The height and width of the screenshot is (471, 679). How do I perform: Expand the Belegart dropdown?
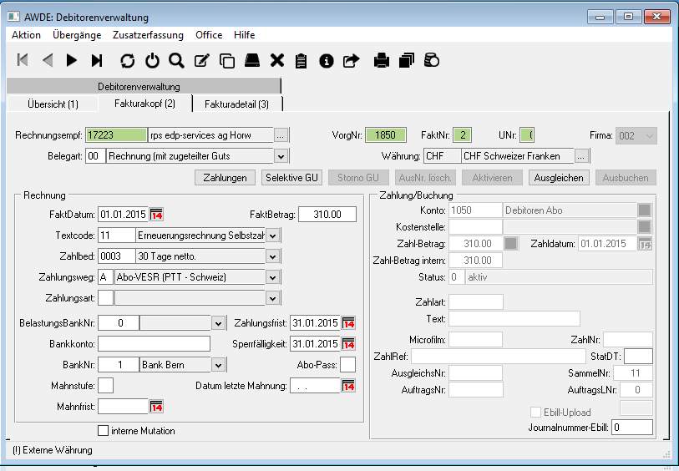(281, 156)
